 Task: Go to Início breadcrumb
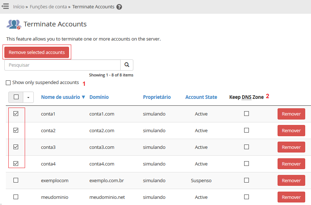[x=19, y=7]
